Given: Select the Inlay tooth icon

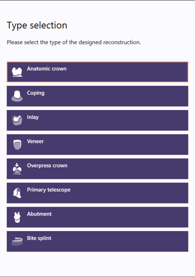Looking at the screenshot, I should [x=17, y=120].
